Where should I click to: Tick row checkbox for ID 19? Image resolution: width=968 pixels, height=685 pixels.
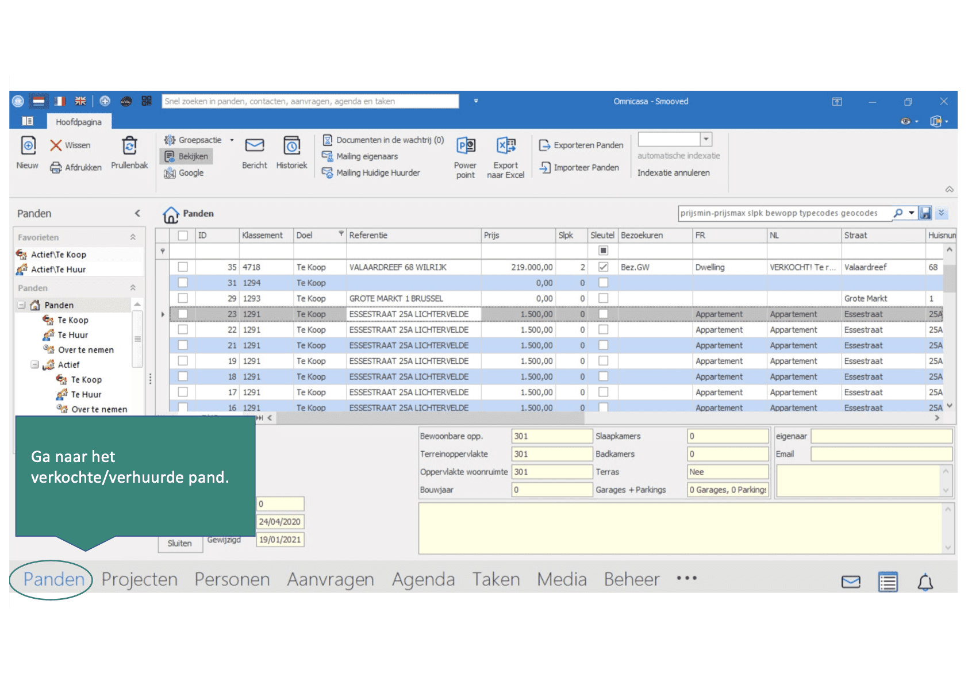(x=183, y=361)
